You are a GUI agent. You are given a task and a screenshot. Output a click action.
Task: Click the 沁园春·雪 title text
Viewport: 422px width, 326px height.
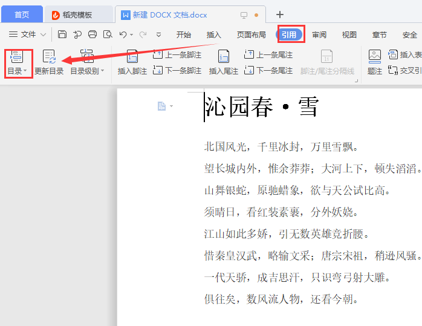pyautogui.click(x=261, y=107)
